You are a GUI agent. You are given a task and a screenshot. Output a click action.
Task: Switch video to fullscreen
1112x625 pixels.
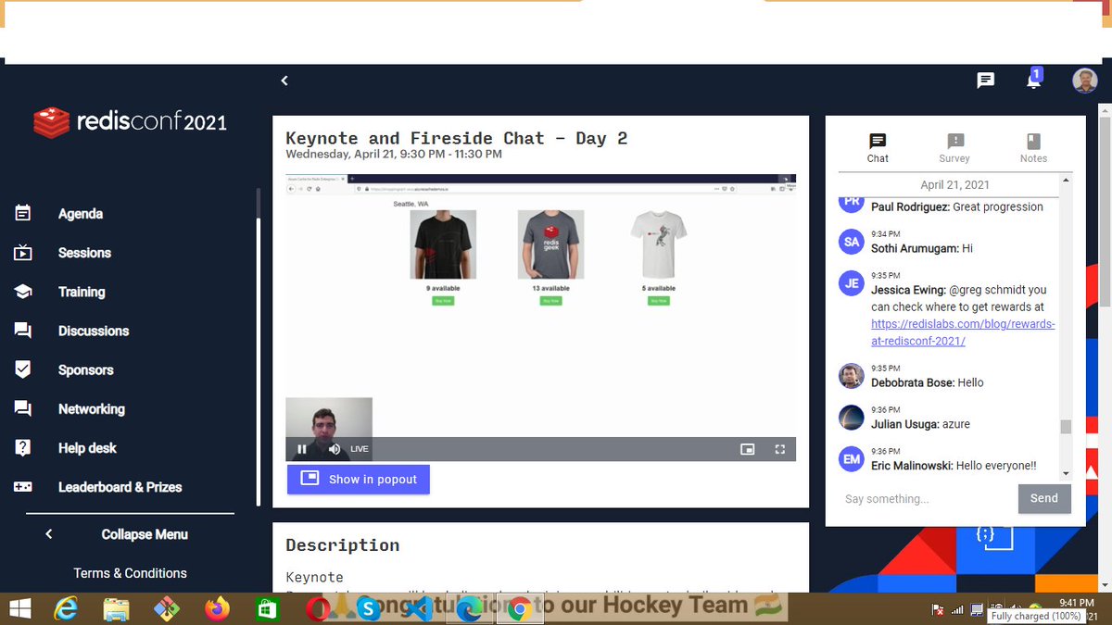coord(780,449)
